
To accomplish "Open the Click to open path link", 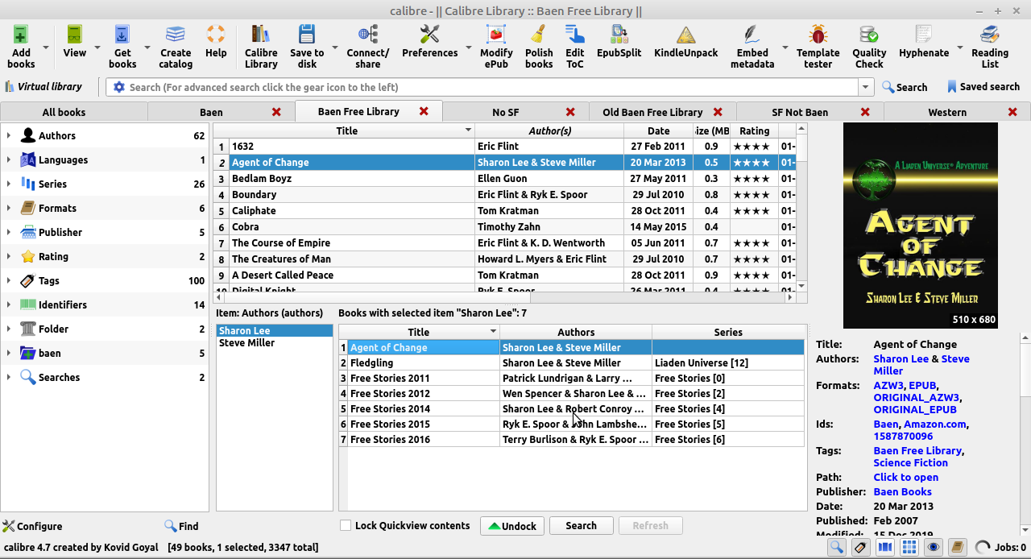I will pyautogui.click(x=905, y=477).
